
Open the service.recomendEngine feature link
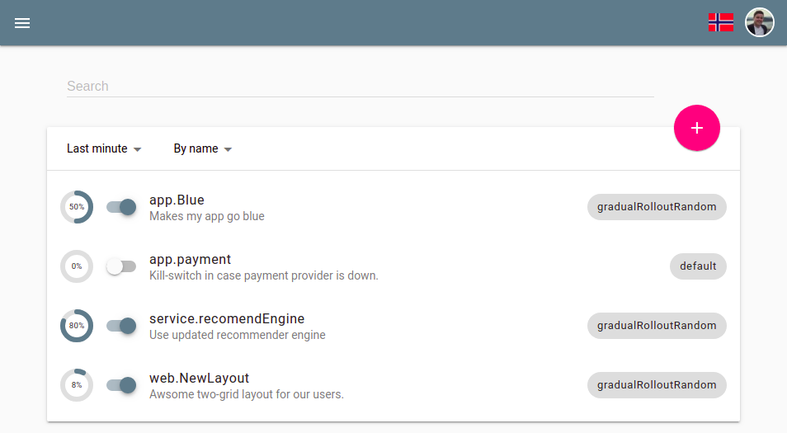(227, 318)
